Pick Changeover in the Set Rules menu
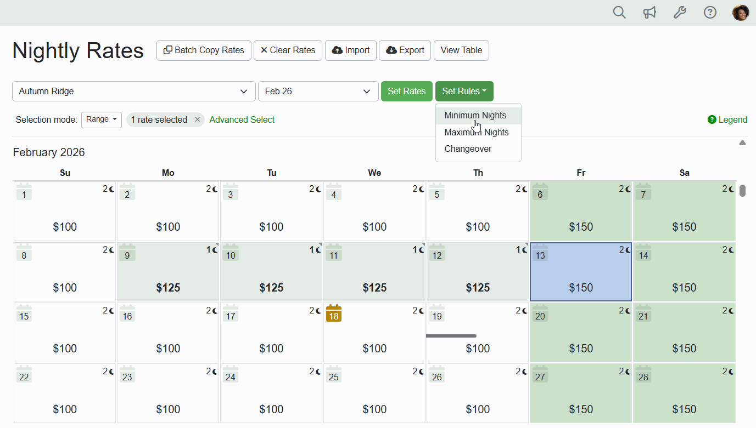756x428 pixels. point(468,149)
